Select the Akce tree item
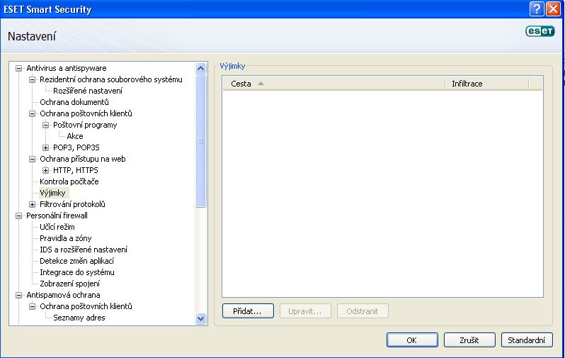565x358 pixels. point(75,136)
